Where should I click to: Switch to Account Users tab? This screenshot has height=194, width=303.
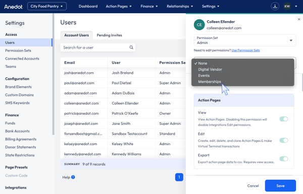77,35
